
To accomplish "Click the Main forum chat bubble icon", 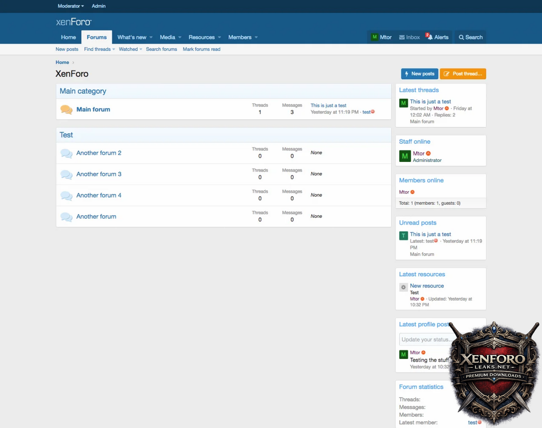I will (x=66, y=109).
